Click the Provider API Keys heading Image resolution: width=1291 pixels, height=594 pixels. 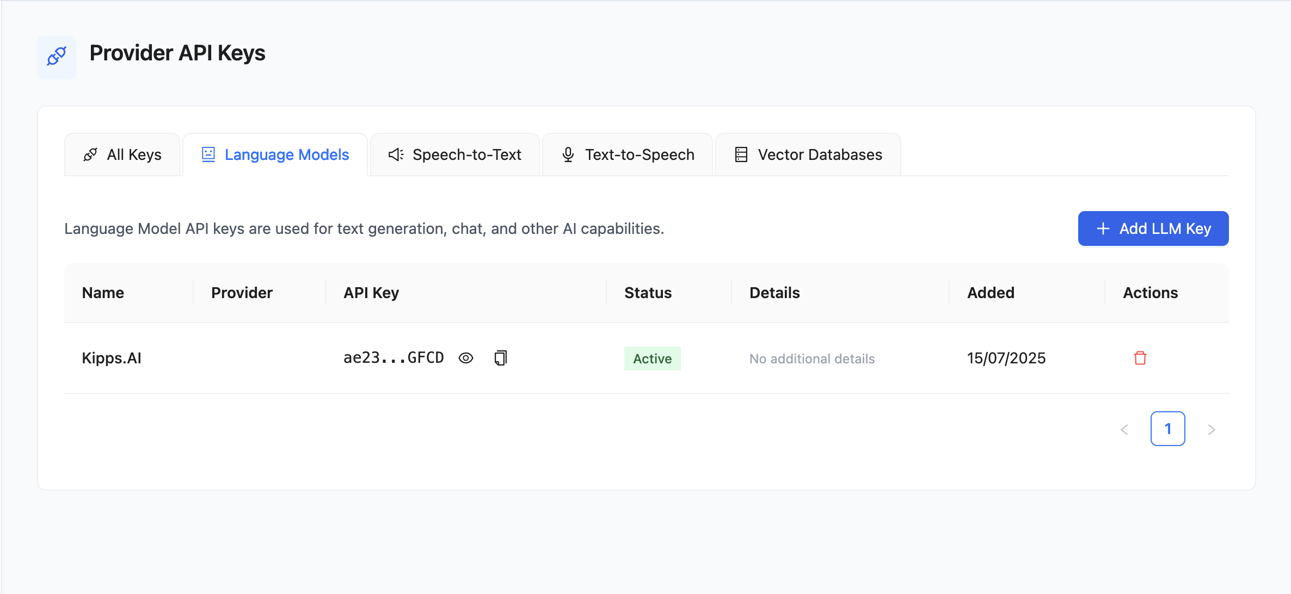click(177, 53)
